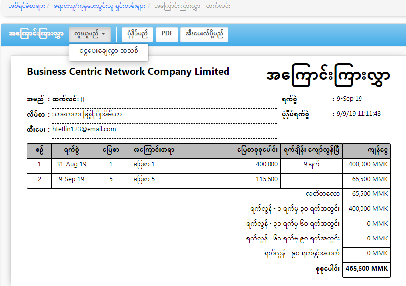The height and width of the screenshot is (286, 406).
Task: Click the ပုံနှိပ်မည် print button
Action: (x=137, y=35)
